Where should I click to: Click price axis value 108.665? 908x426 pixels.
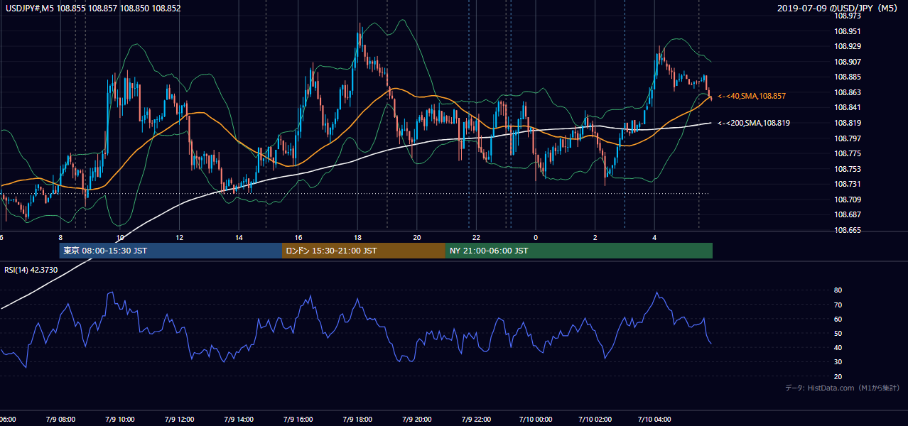pos(848,230)
